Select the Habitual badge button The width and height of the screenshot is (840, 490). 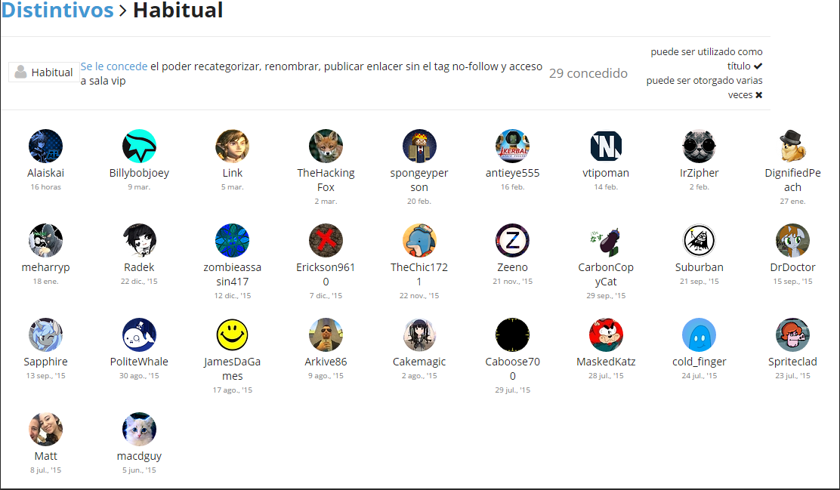pos(44,72)
